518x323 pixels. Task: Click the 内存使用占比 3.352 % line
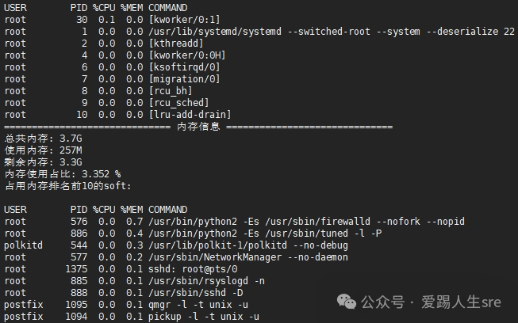[63, 174]
